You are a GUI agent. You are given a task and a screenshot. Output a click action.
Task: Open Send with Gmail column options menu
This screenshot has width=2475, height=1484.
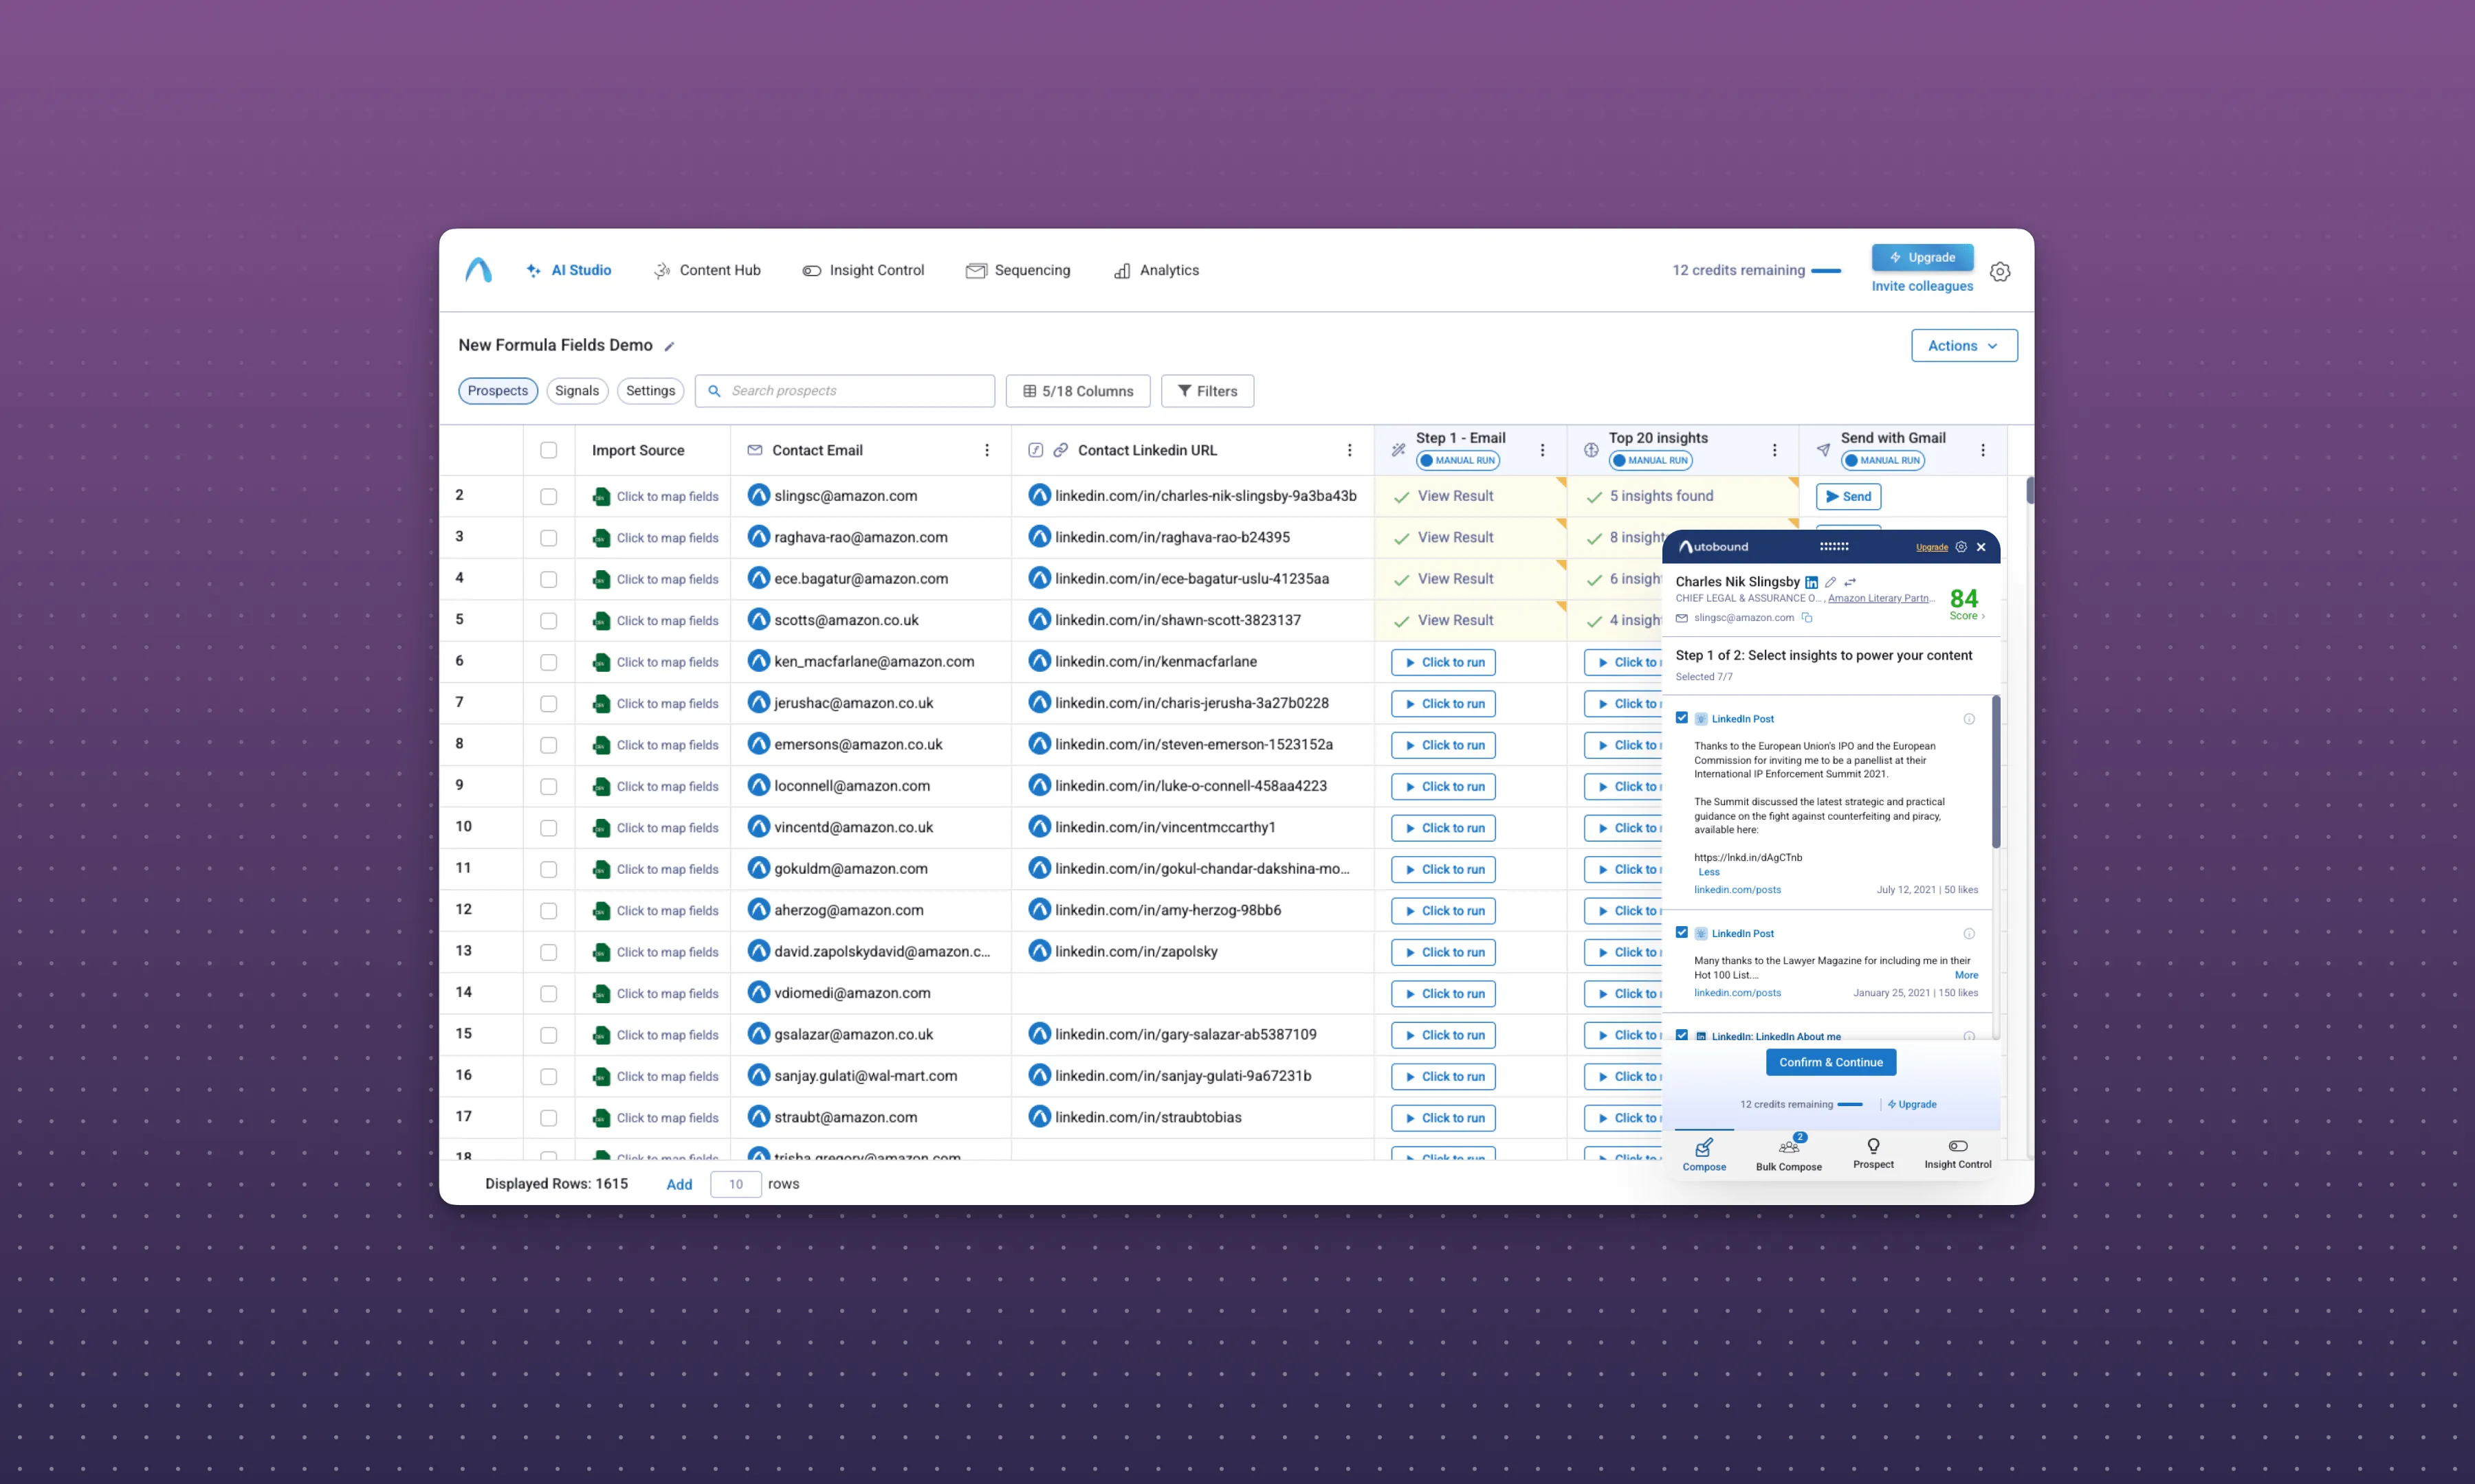click(1982, 450)
